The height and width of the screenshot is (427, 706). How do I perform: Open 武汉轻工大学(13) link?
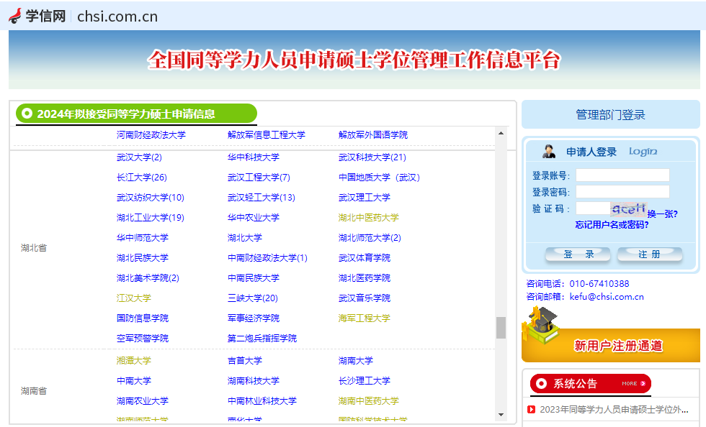click(x=261, y=197)
